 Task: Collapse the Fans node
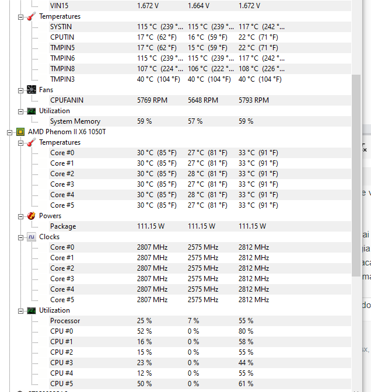[21, 91]
